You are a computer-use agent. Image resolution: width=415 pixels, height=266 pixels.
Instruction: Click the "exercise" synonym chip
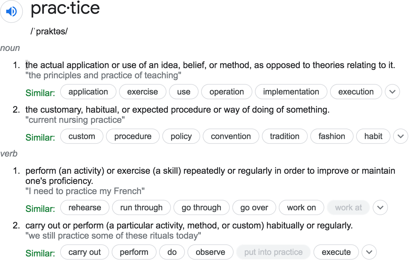pyautogui.click(x=143, y=92)
